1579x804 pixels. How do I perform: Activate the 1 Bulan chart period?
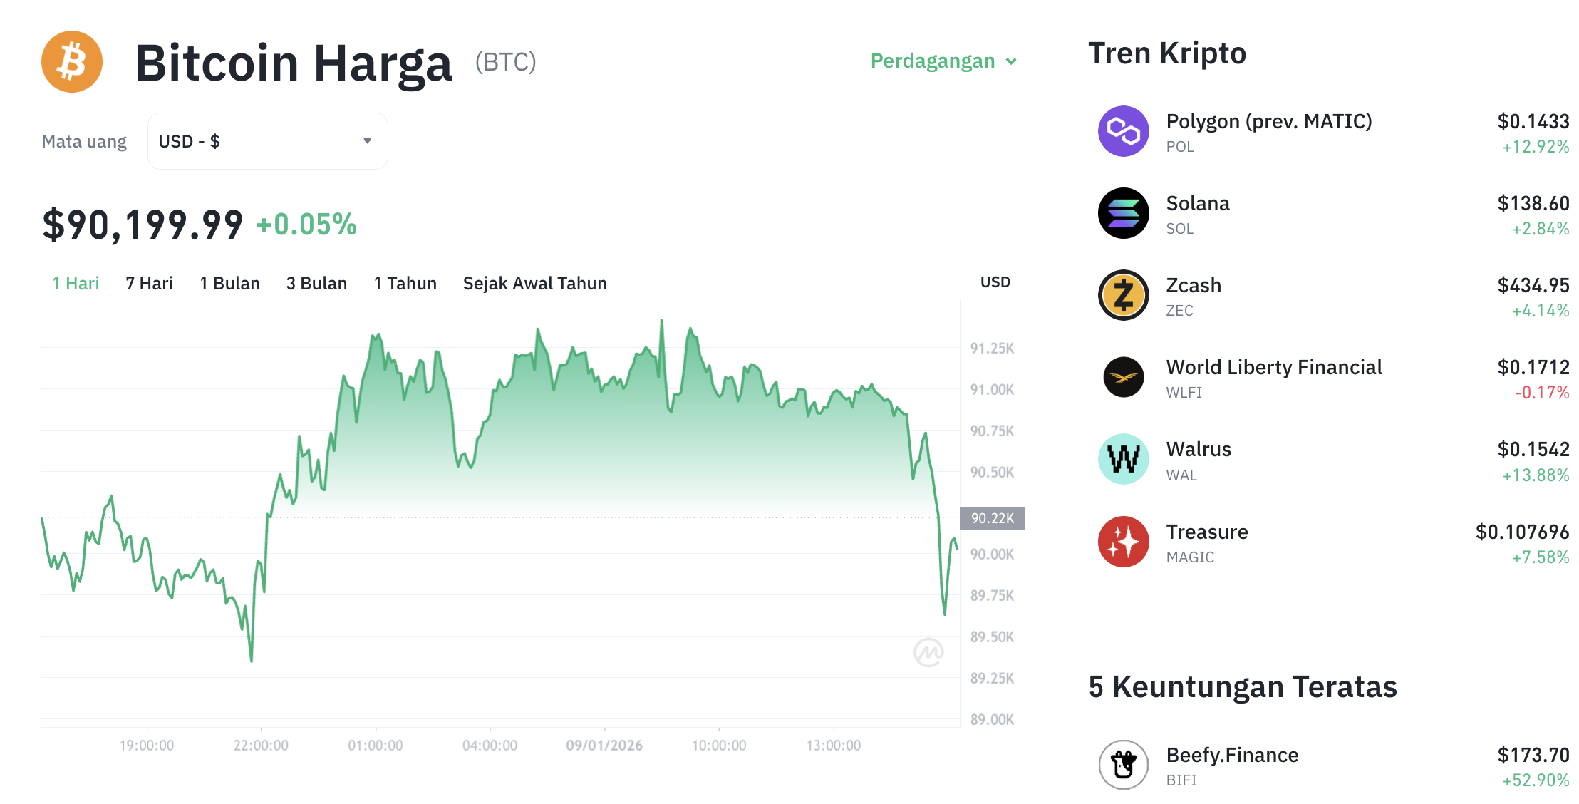229,283
